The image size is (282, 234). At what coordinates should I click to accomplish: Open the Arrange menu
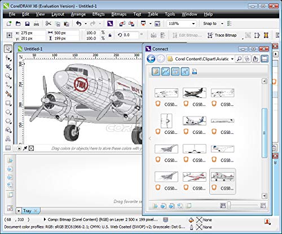point(78,14)
